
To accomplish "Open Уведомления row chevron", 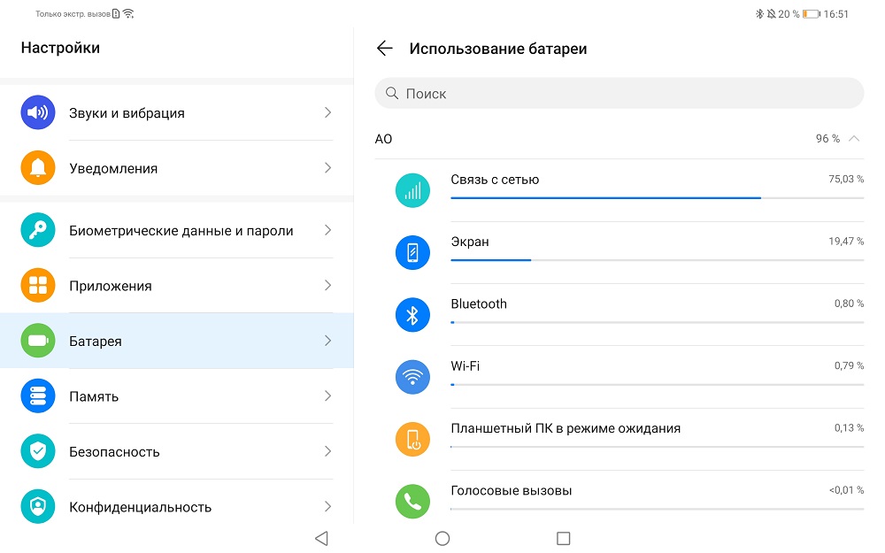I will 328,167.
